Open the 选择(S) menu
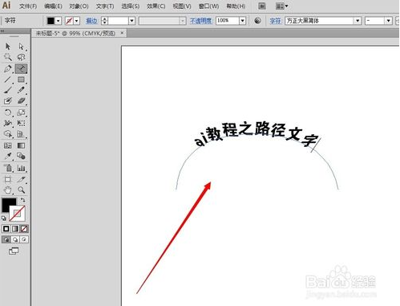The height and width of the screenshot is (306, 400). [130, 6]
